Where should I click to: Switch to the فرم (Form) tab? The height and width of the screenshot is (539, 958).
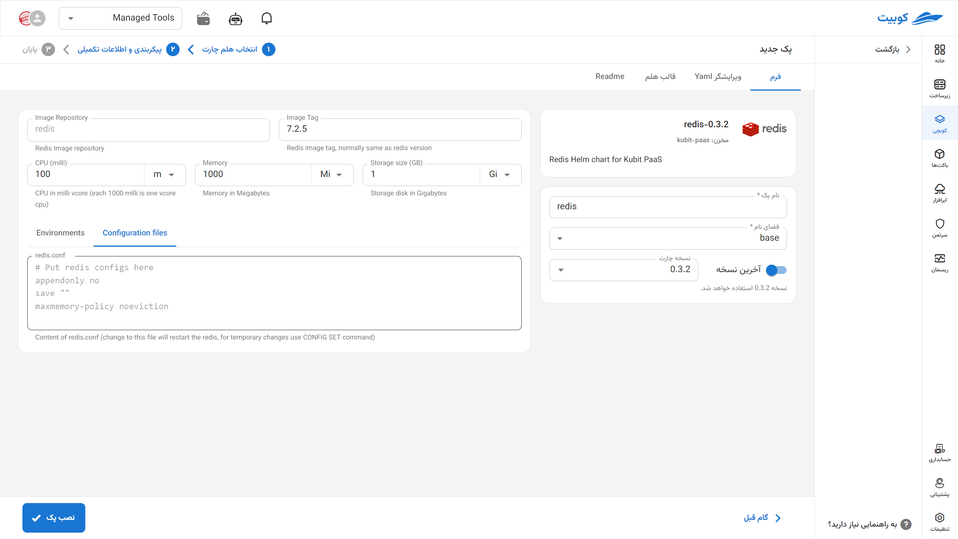point(775,77)
